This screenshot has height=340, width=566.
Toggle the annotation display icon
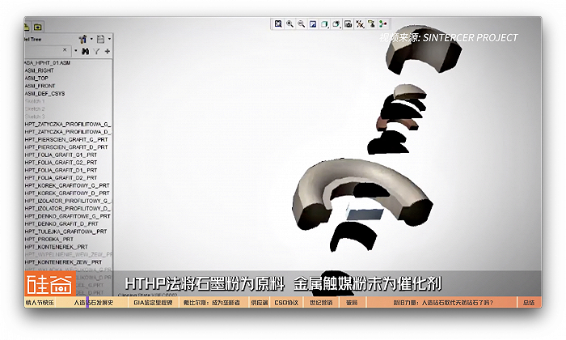371,24
